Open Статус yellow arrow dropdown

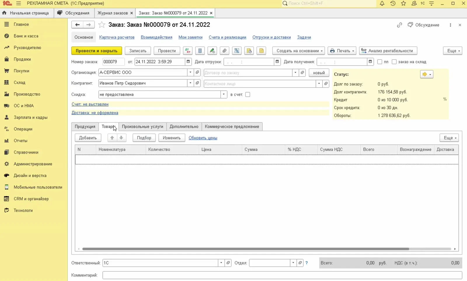pyautogui.click(x=426, y=74)
